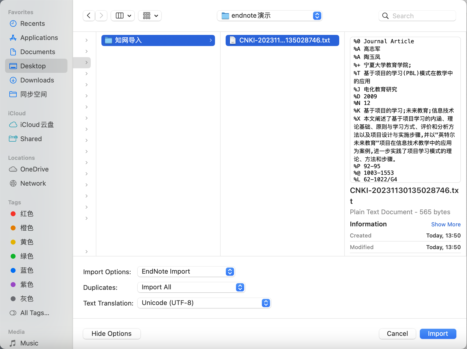
Task: Open Recents in the sidebar
Action: click(32, 23)
